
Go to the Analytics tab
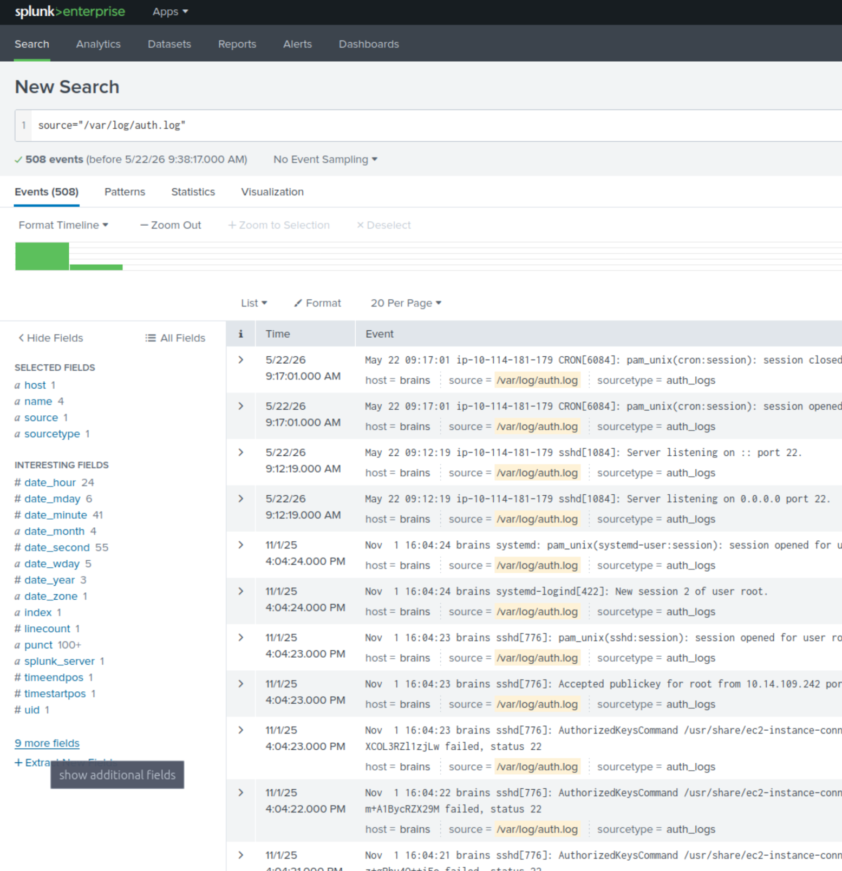[x=98, y=44]
